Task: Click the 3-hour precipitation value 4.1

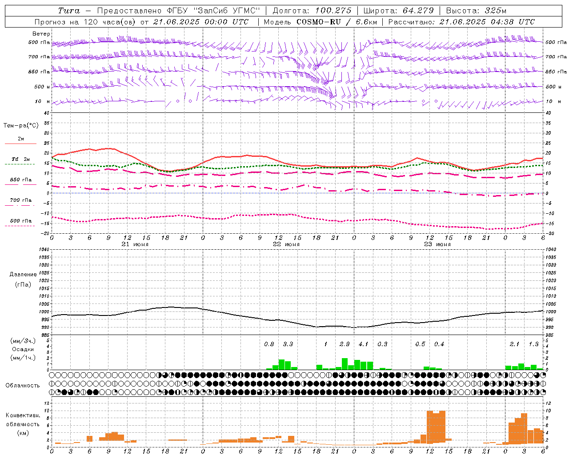Action: point(364,344)
